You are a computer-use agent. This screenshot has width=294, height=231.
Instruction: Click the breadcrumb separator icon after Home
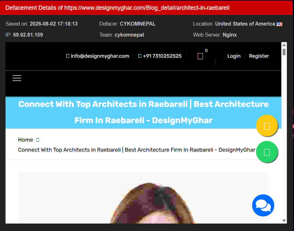(x=38, y=140)
